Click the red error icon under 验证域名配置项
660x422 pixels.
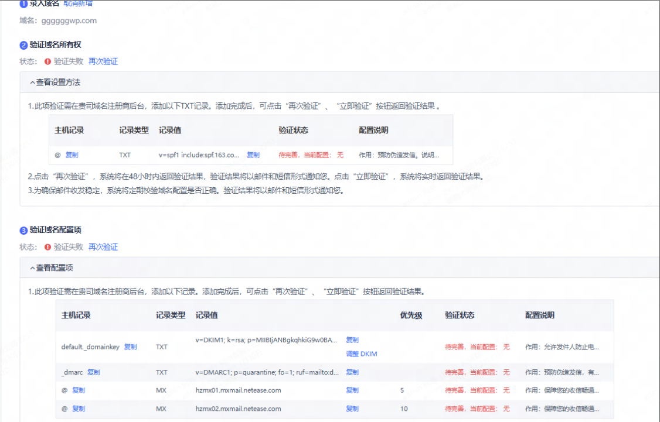pos(47,247)
